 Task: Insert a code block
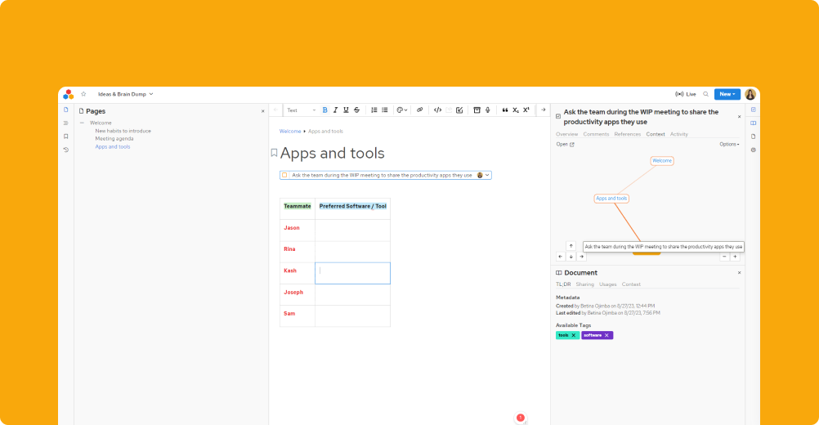pyautogui.click(x=437, y=110)
